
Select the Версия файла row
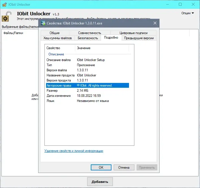pyautogui.click(x=87, y=70)
